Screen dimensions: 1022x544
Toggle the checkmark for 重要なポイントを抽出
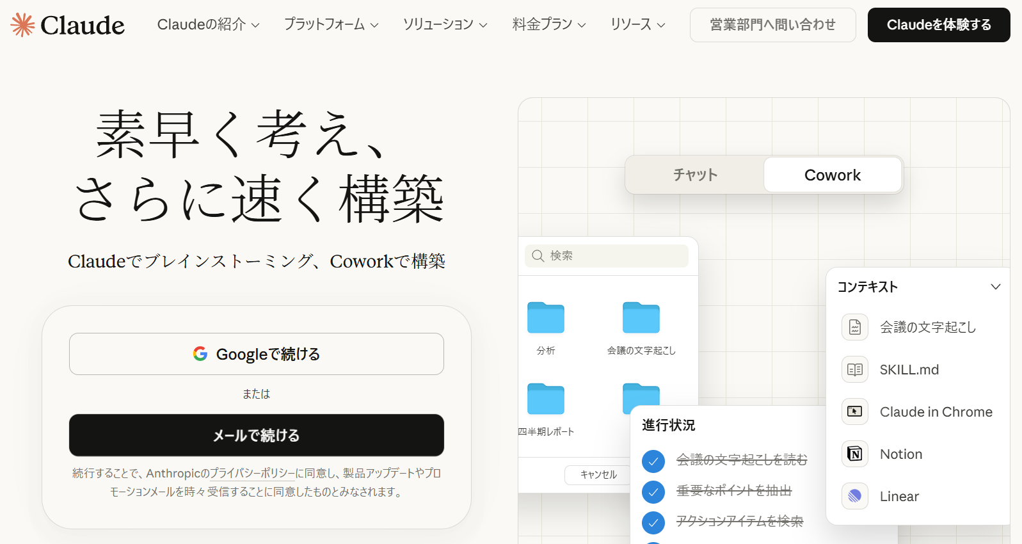click(x=653, y=492)
